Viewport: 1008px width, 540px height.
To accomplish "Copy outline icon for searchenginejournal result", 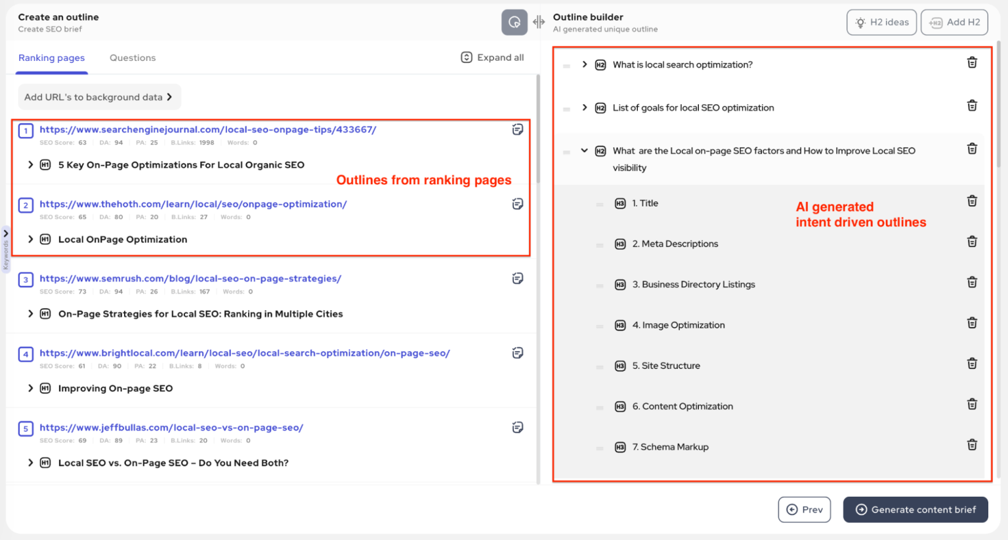I will point(518,130).
